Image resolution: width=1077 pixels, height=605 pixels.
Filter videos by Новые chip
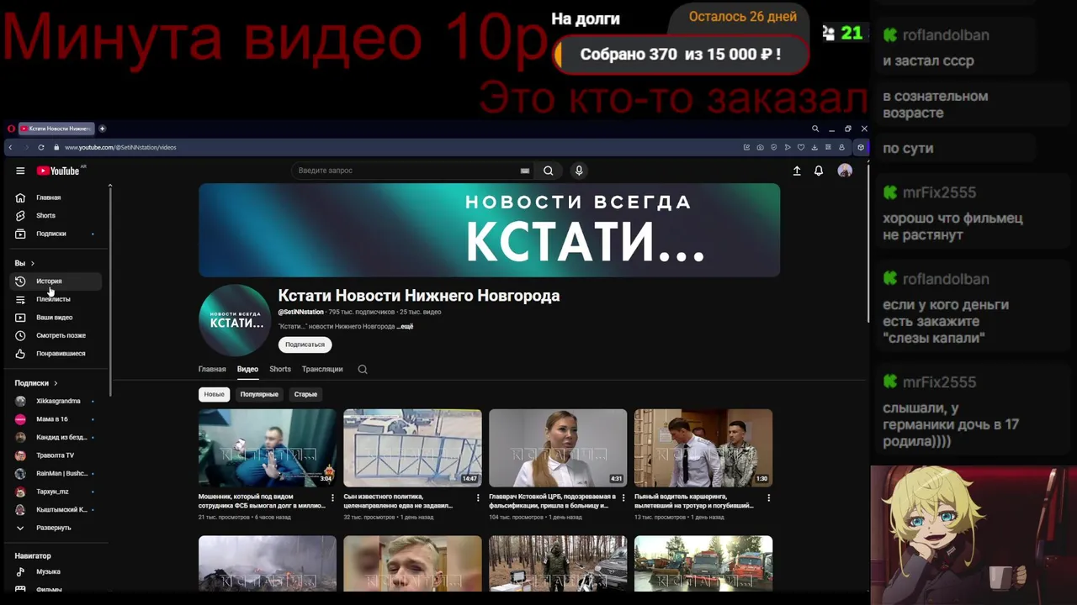pyautogui.click(x=215, y=394)
